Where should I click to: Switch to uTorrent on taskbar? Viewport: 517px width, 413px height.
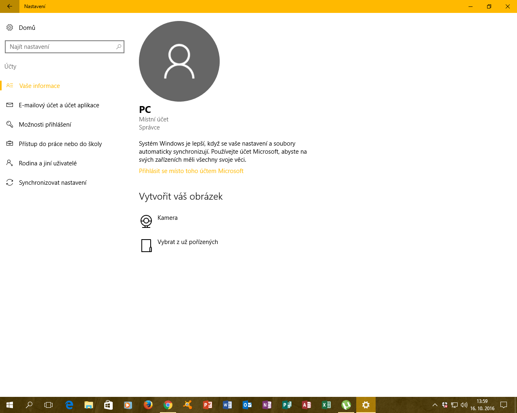[346, 405]
